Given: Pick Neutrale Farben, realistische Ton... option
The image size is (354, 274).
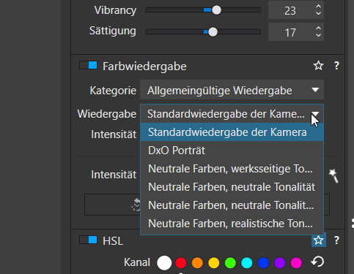Looking at the screenshot, I should pyautogui.click(x=232, y=224).
